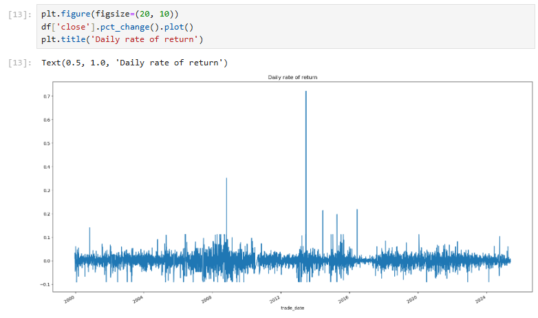This screenshot has width=538, height=318.
Task: Click the Text(0.5, 1.0, 'Daily rate of return') output
Action: point(135,63)
